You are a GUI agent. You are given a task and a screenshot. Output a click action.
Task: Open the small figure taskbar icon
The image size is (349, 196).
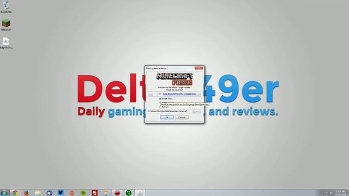click(106, 193)
